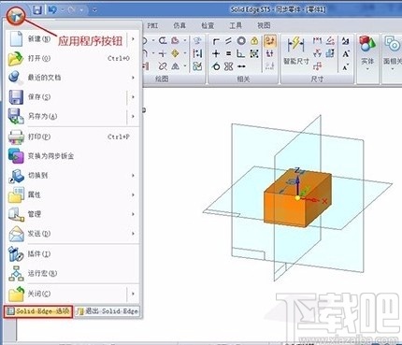This screenshot has height=345, width=402.
Task: Click the Solid Edge 选项 options button
Action: [38, 311]
